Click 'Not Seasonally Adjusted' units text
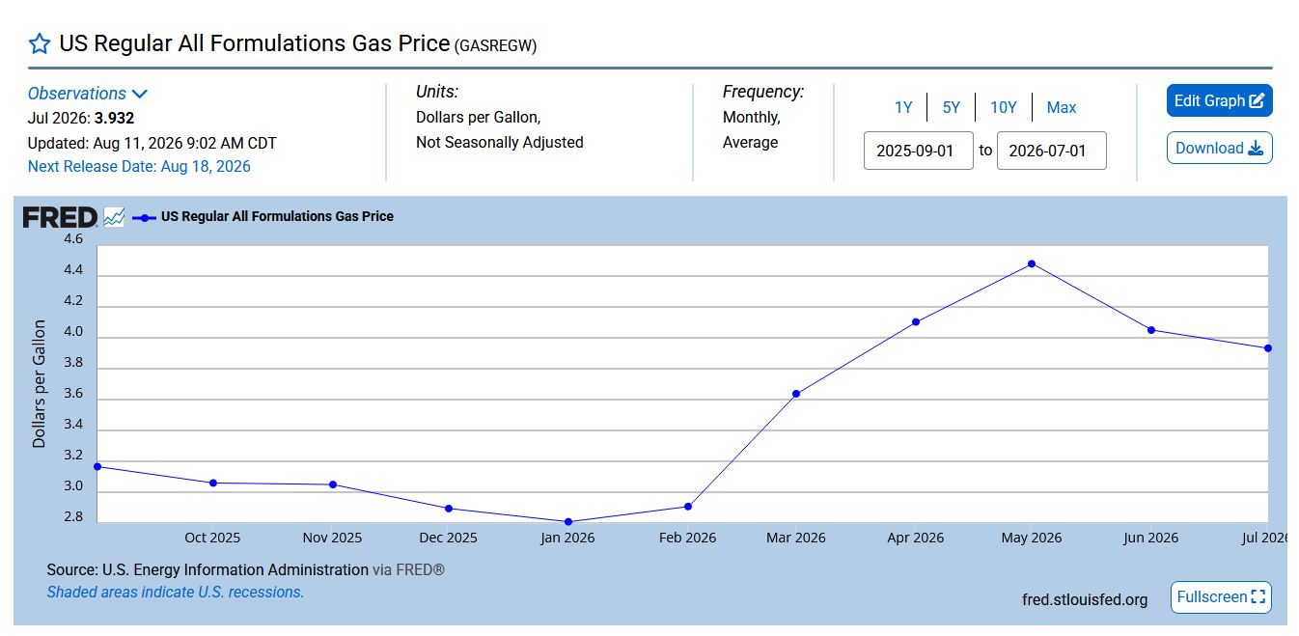Image resolution: width=1299 pixels, height=636 pixels. (500, 142)
